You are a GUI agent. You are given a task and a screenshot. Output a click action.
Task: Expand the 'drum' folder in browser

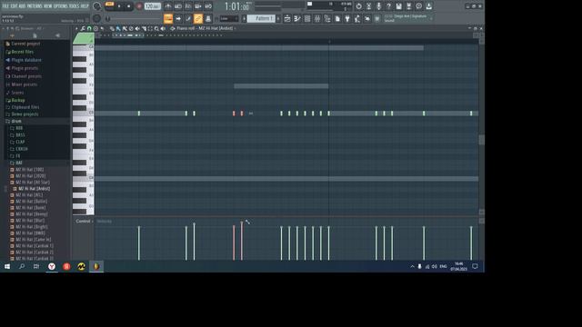(x=16, y=121)
